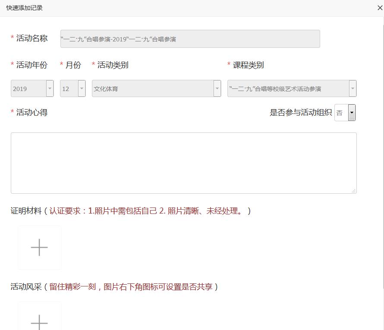Click the arrow on the 月份 dropdown

coord(82,89)
